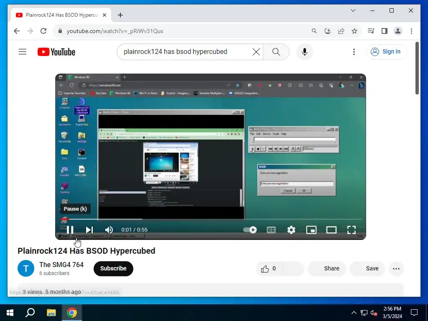428x321 pixels.
Task: Switch to theater mode
Action: [x=331, y=230]
